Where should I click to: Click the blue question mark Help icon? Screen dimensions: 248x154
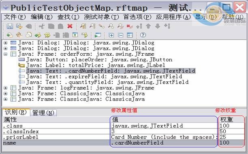pyautogui.click(x=143, y=35)
